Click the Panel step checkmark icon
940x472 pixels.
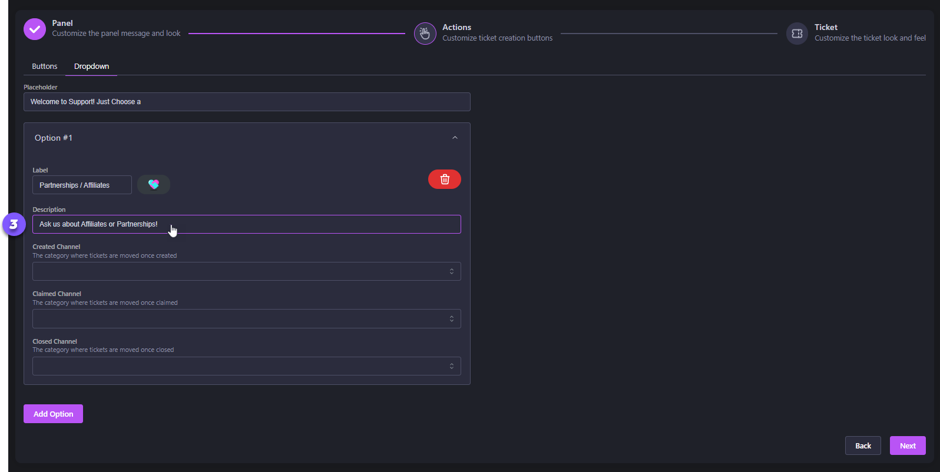[x=35, y=29]
